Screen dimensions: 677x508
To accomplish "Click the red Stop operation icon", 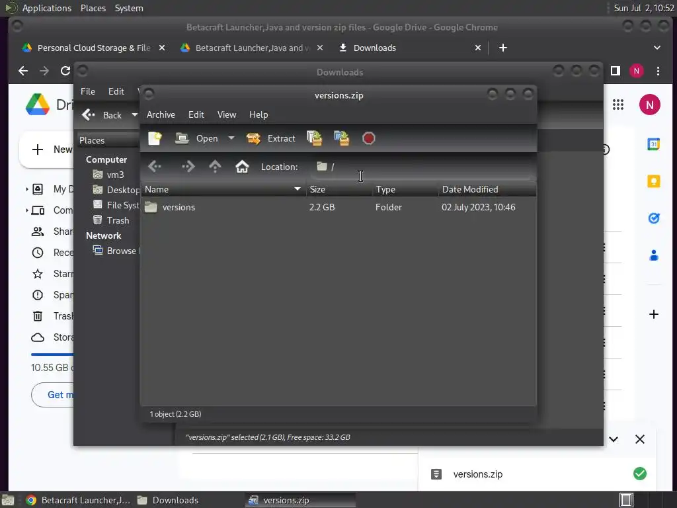I will [368, 138].
